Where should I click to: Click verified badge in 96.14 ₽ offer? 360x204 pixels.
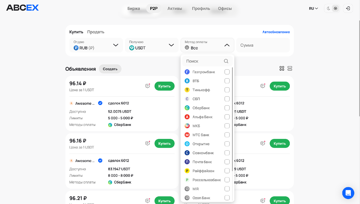100,103
